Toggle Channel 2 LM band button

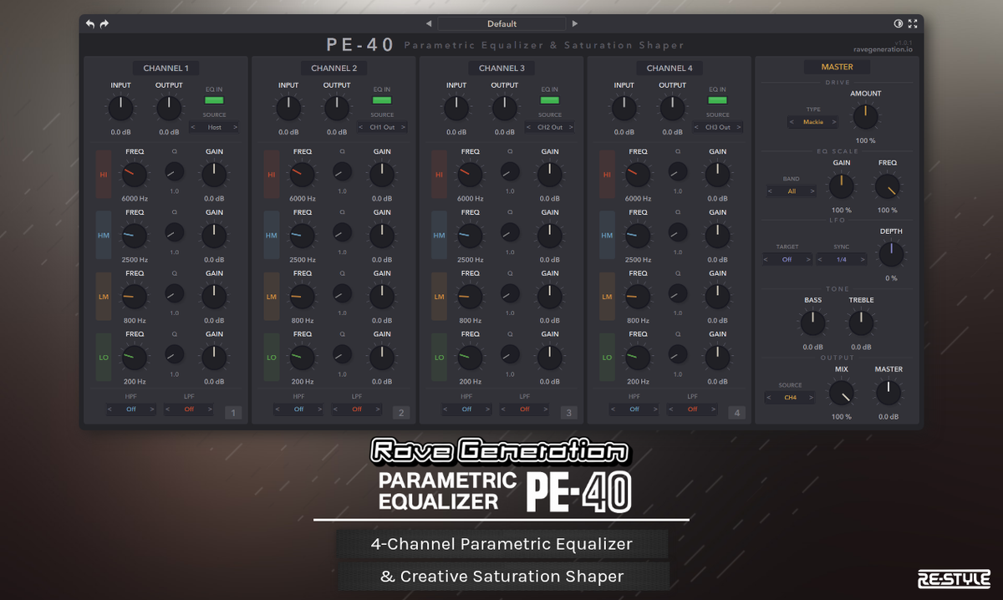[272, 297]
